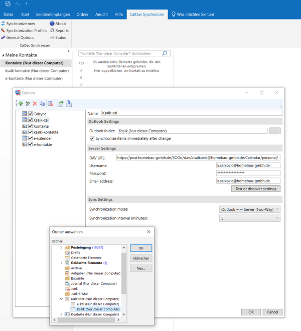Click the About info icon
This screenshot has height=331, width=301.
click(52, 24)
